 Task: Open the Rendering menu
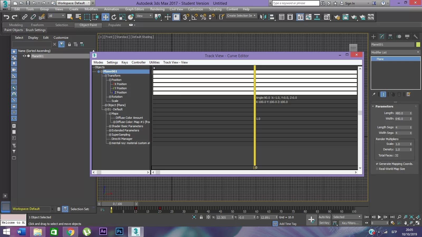pyautogui.click(x=157, y=9)
